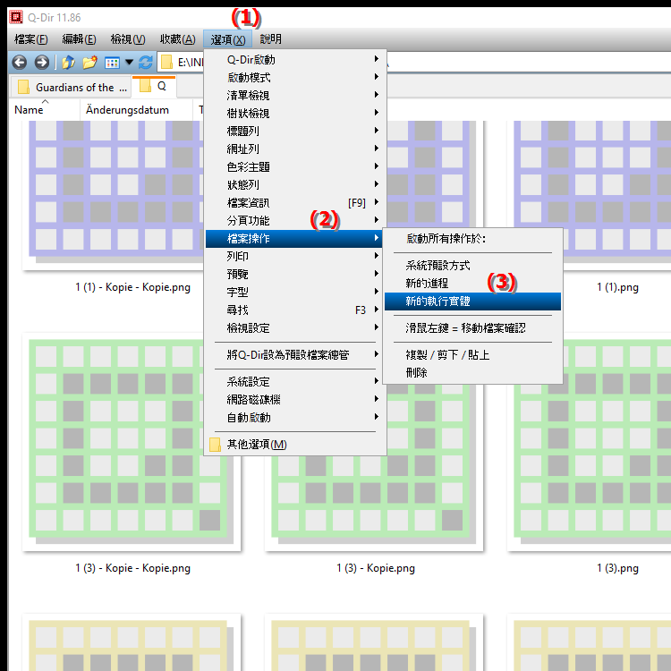Open the view mode dropdown arrow
Viewport: 671px width, 671px height.
click(129, 63)
